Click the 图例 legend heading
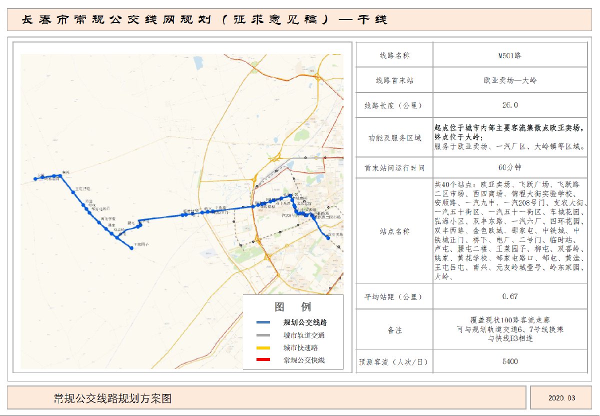The width and height of the screenshot is (600, 416). (x=293, y=306)
